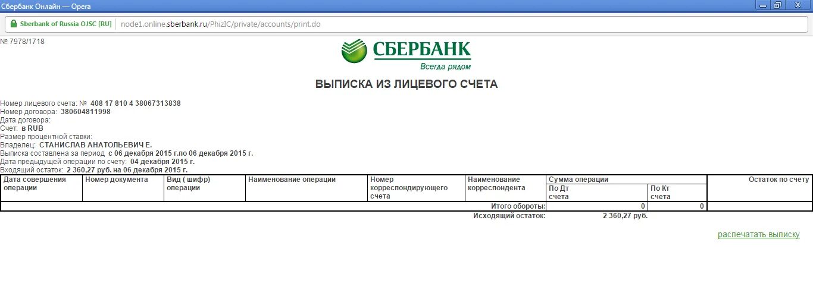Restore down the Opera window

point(778,5)
